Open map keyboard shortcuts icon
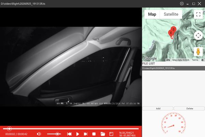 (x=168, y=60)
